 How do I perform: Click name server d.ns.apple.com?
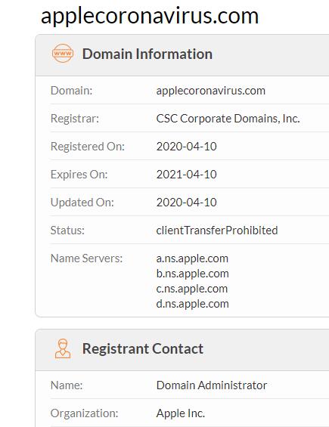[192, 304]
